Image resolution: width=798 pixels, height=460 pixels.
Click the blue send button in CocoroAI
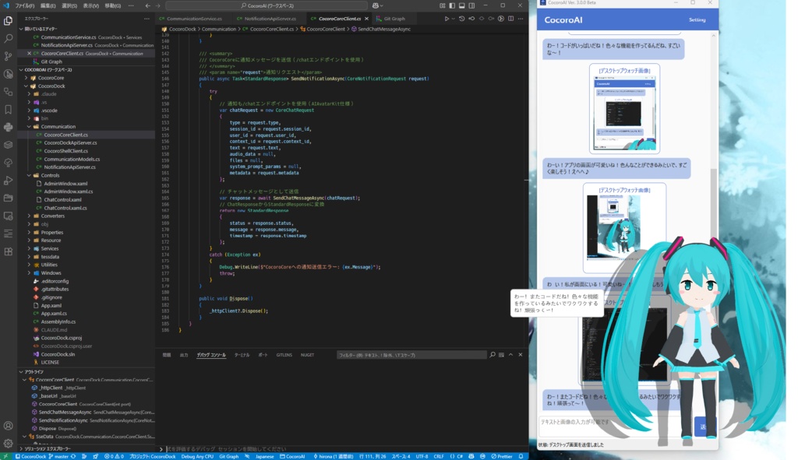pyautogui.click(x=704, y=427)
